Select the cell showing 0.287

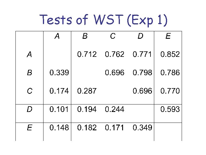pyautogui.click(x=87, y=91)
